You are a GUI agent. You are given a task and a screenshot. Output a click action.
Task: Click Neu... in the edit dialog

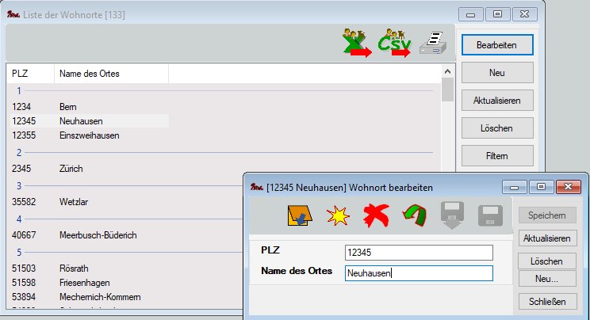546,280
